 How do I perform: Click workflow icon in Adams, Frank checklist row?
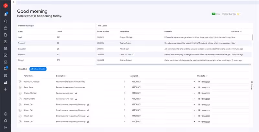[x=76, y=99]
